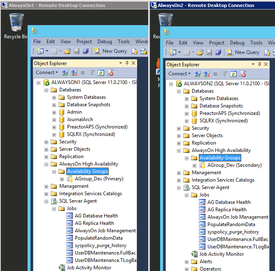The image size is (275, 271).
Task: Select the AG Replica Health job on ALWAYSON2
Action: click(227, 210)
